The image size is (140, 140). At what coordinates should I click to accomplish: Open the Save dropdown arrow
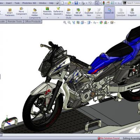79,3
